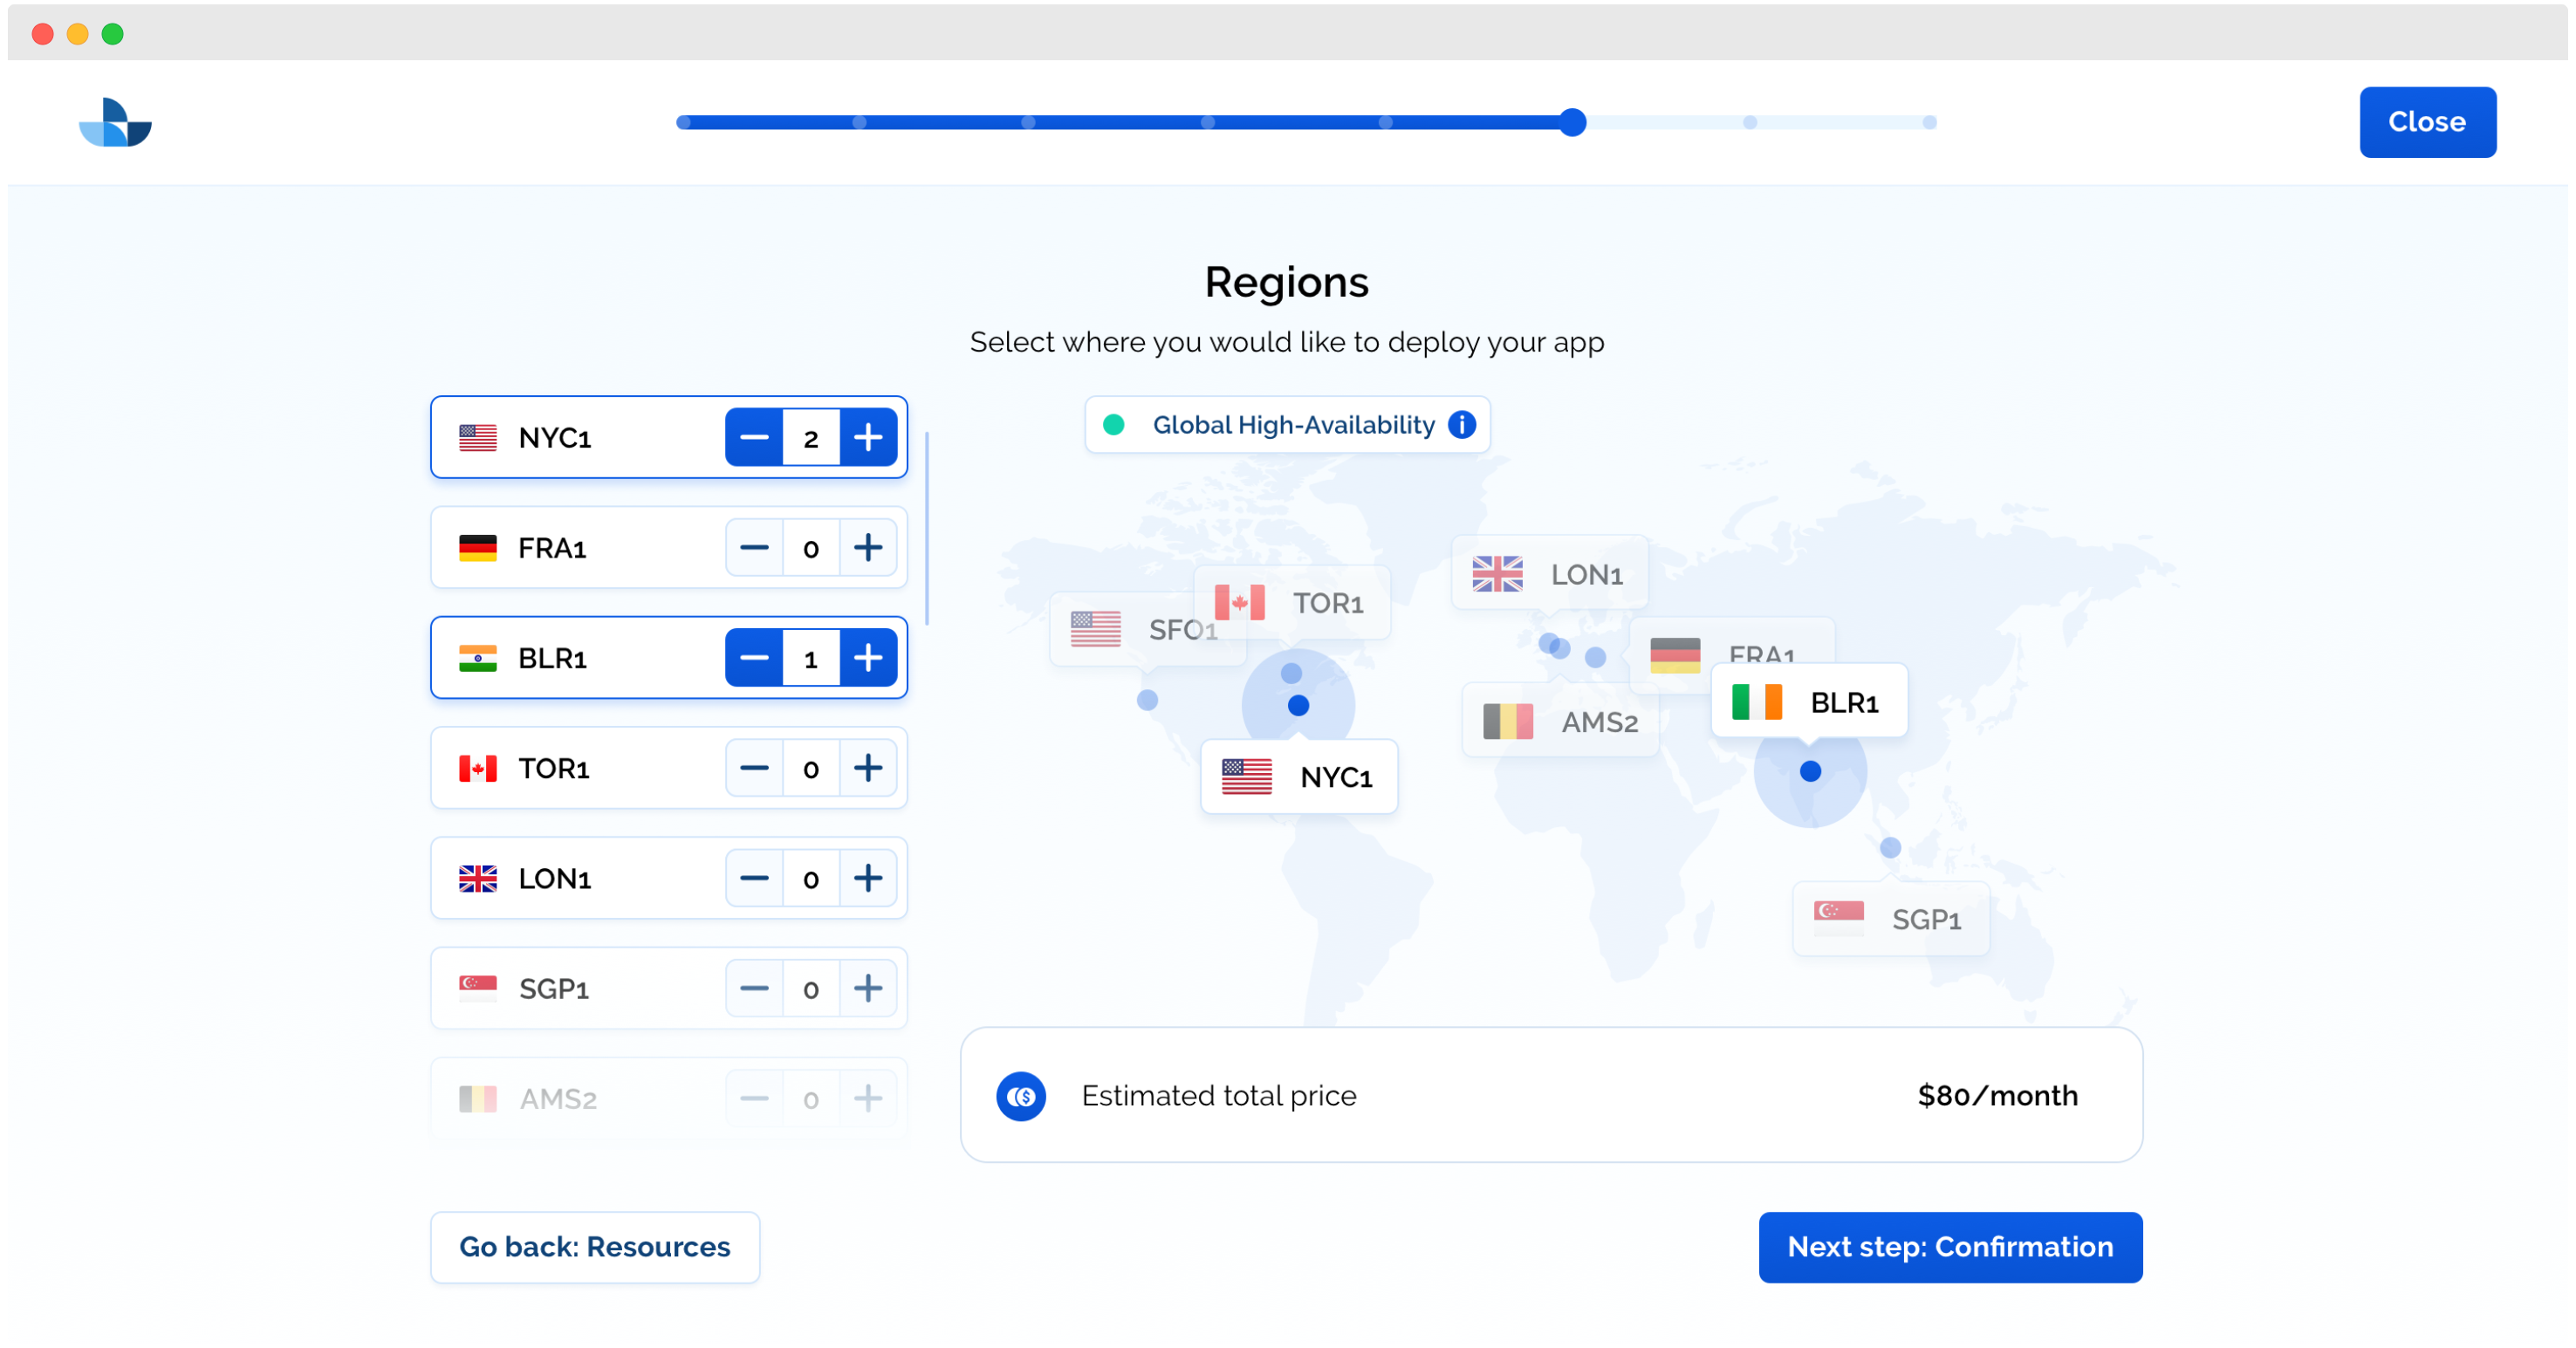Proceed to Next step: Confirmation
The height and width of the screenshot is (1348, 2576).
[x=1949, y=1247]
